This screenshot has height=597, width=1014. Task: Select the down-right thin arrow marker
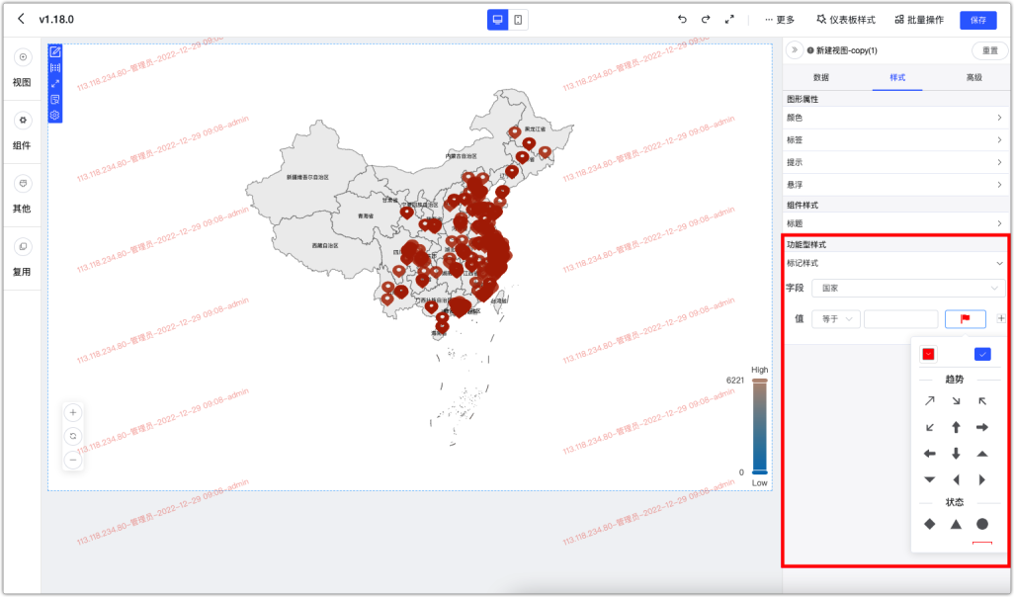click(956, 401)
